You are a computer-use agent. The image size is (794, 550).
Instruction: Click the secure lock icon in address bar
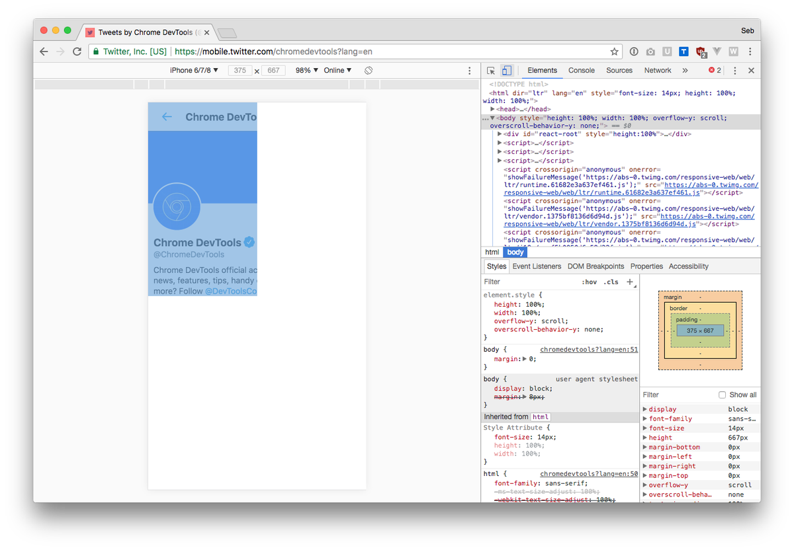click(x=97, y=52)
